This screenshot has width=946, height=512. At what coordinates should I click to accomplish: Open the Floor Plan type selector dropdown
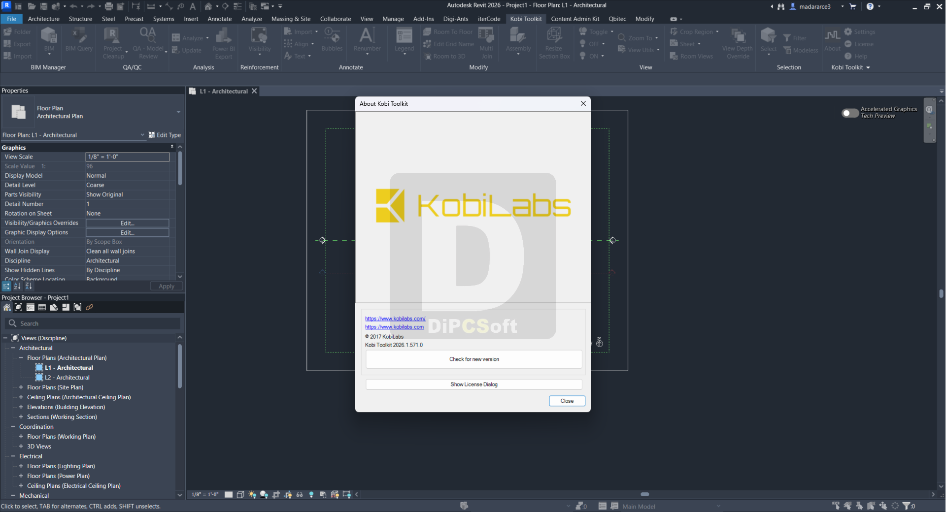click(x=178, y=112)
